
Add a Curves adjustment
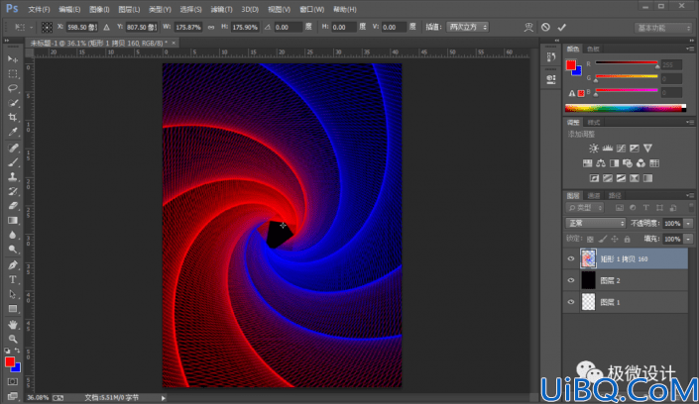[x=621, y=149]
